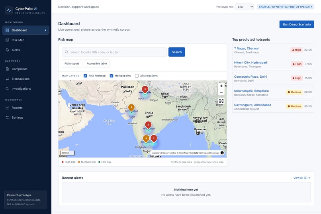
Task: Click the Settings sliders icon
Action: point(8,117)
